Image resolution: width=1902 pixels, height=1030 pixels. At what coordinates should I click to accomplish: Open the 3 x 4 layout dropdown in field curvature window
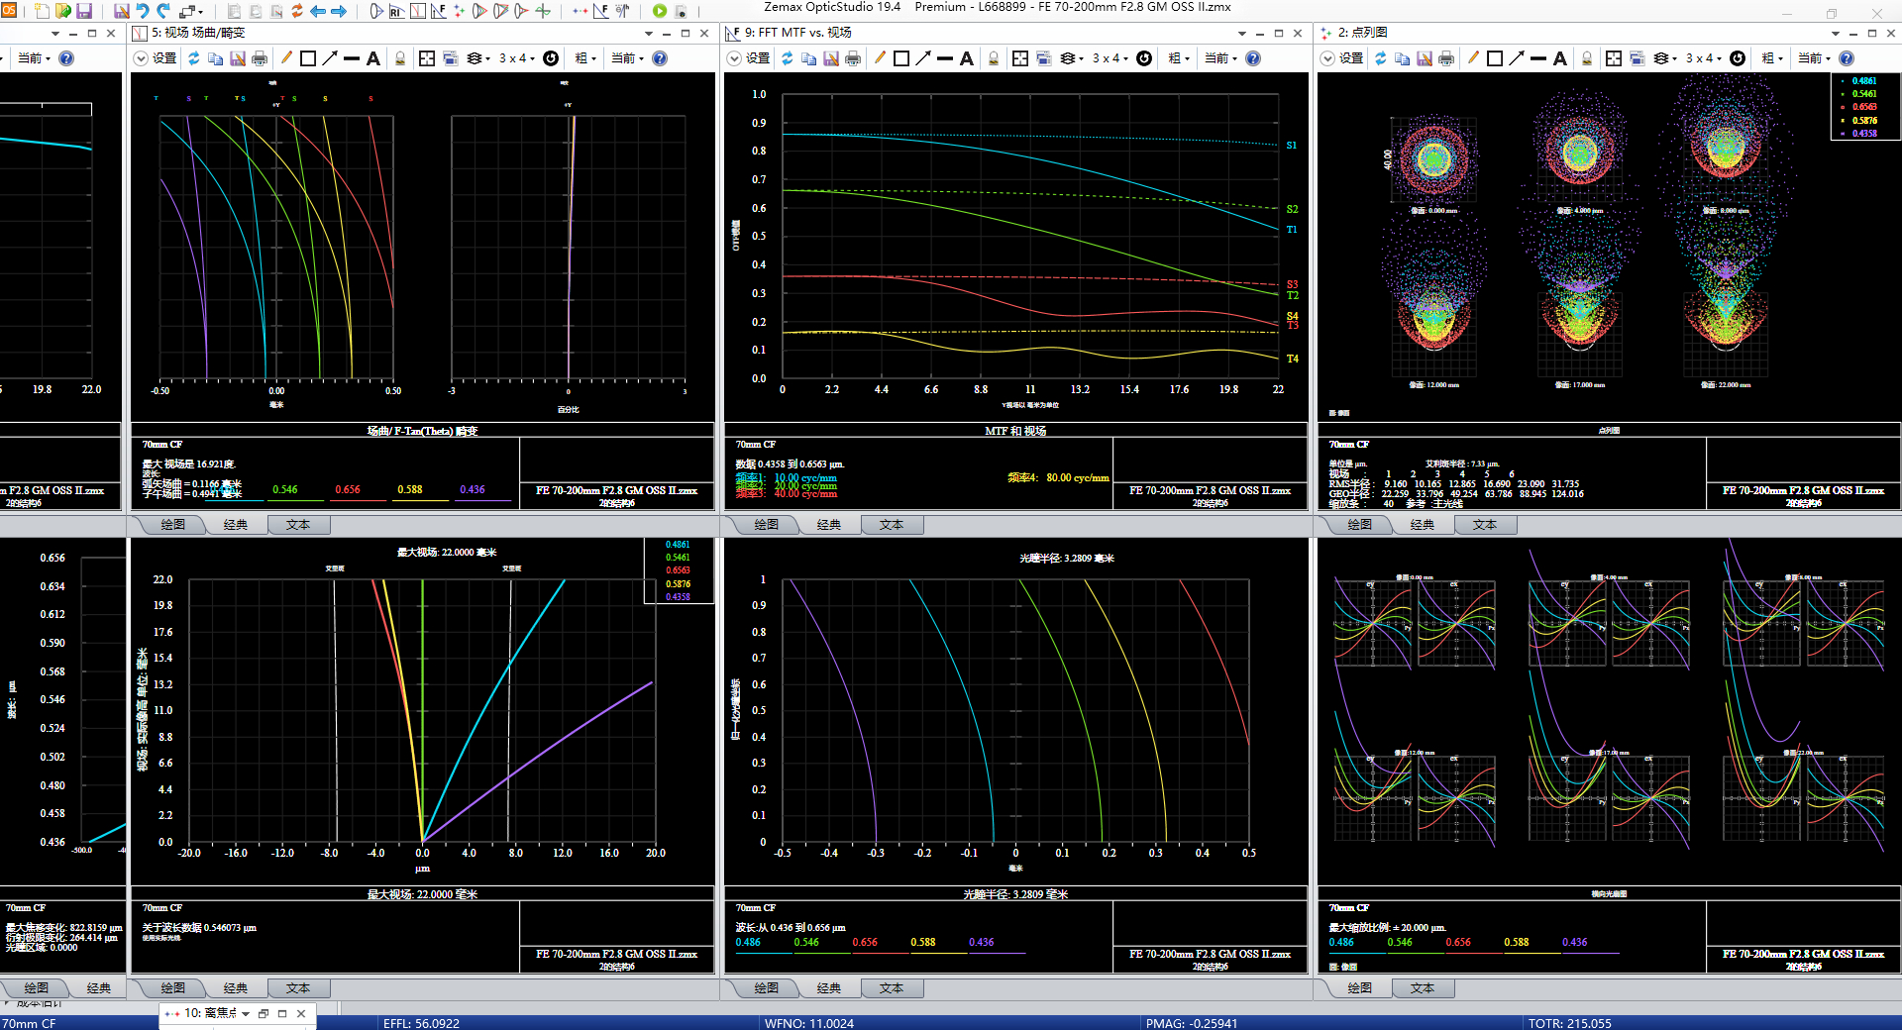point(516,58)
